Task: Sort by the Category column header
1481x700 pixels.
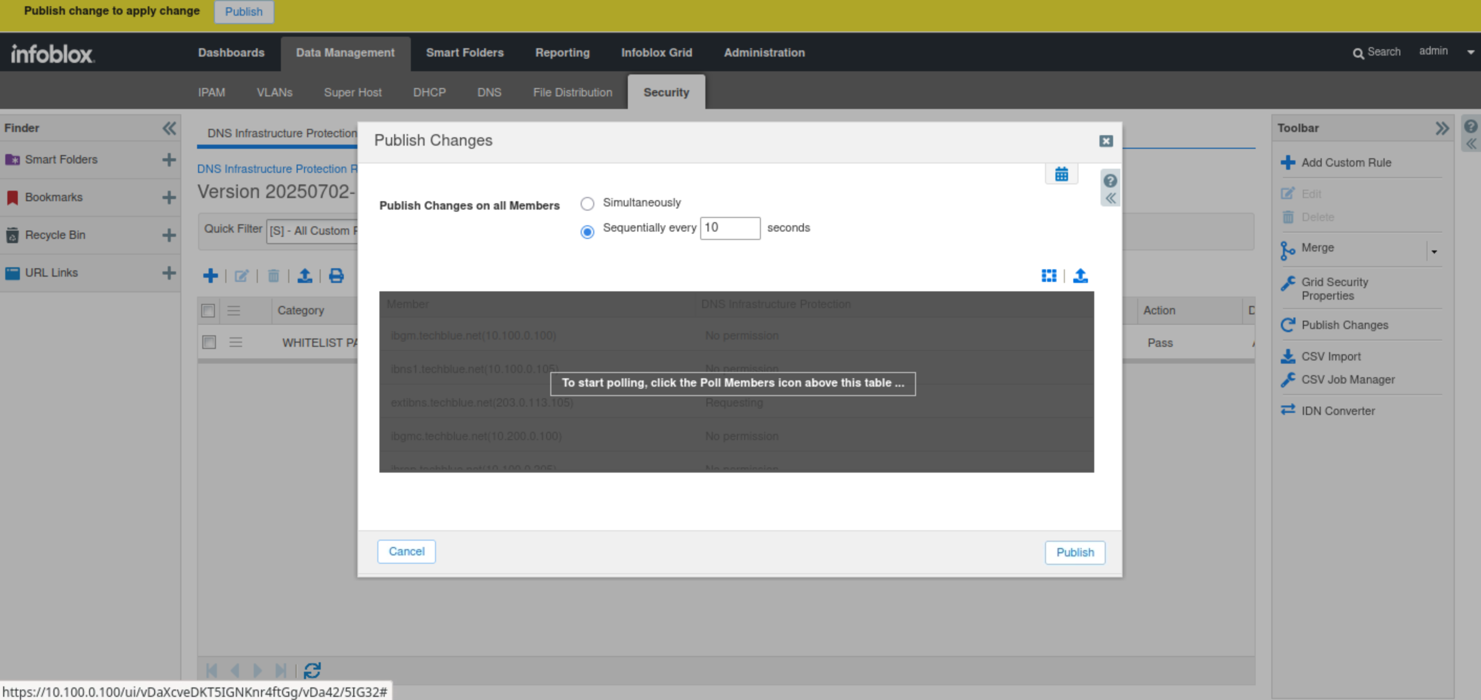Action: tap(301, 310)
